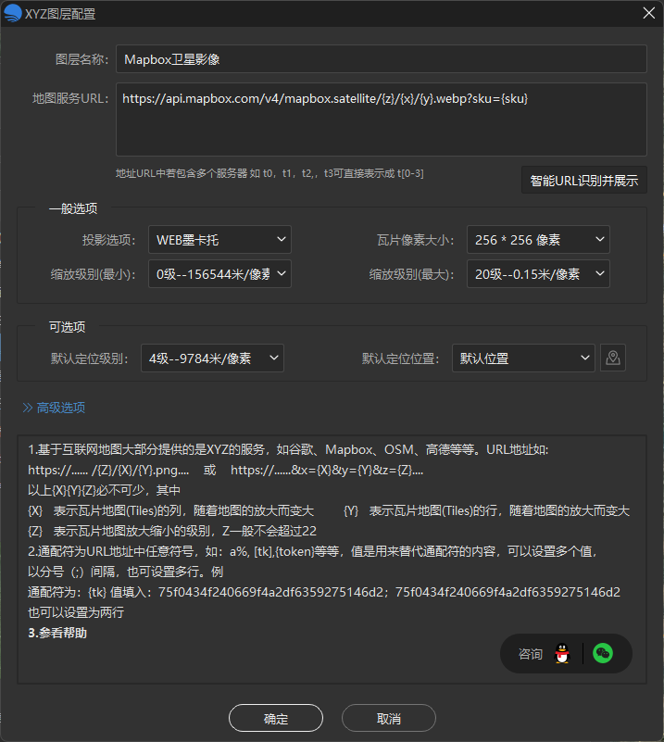Click the 咨询 label in contact pill

[x=530, y=654]
